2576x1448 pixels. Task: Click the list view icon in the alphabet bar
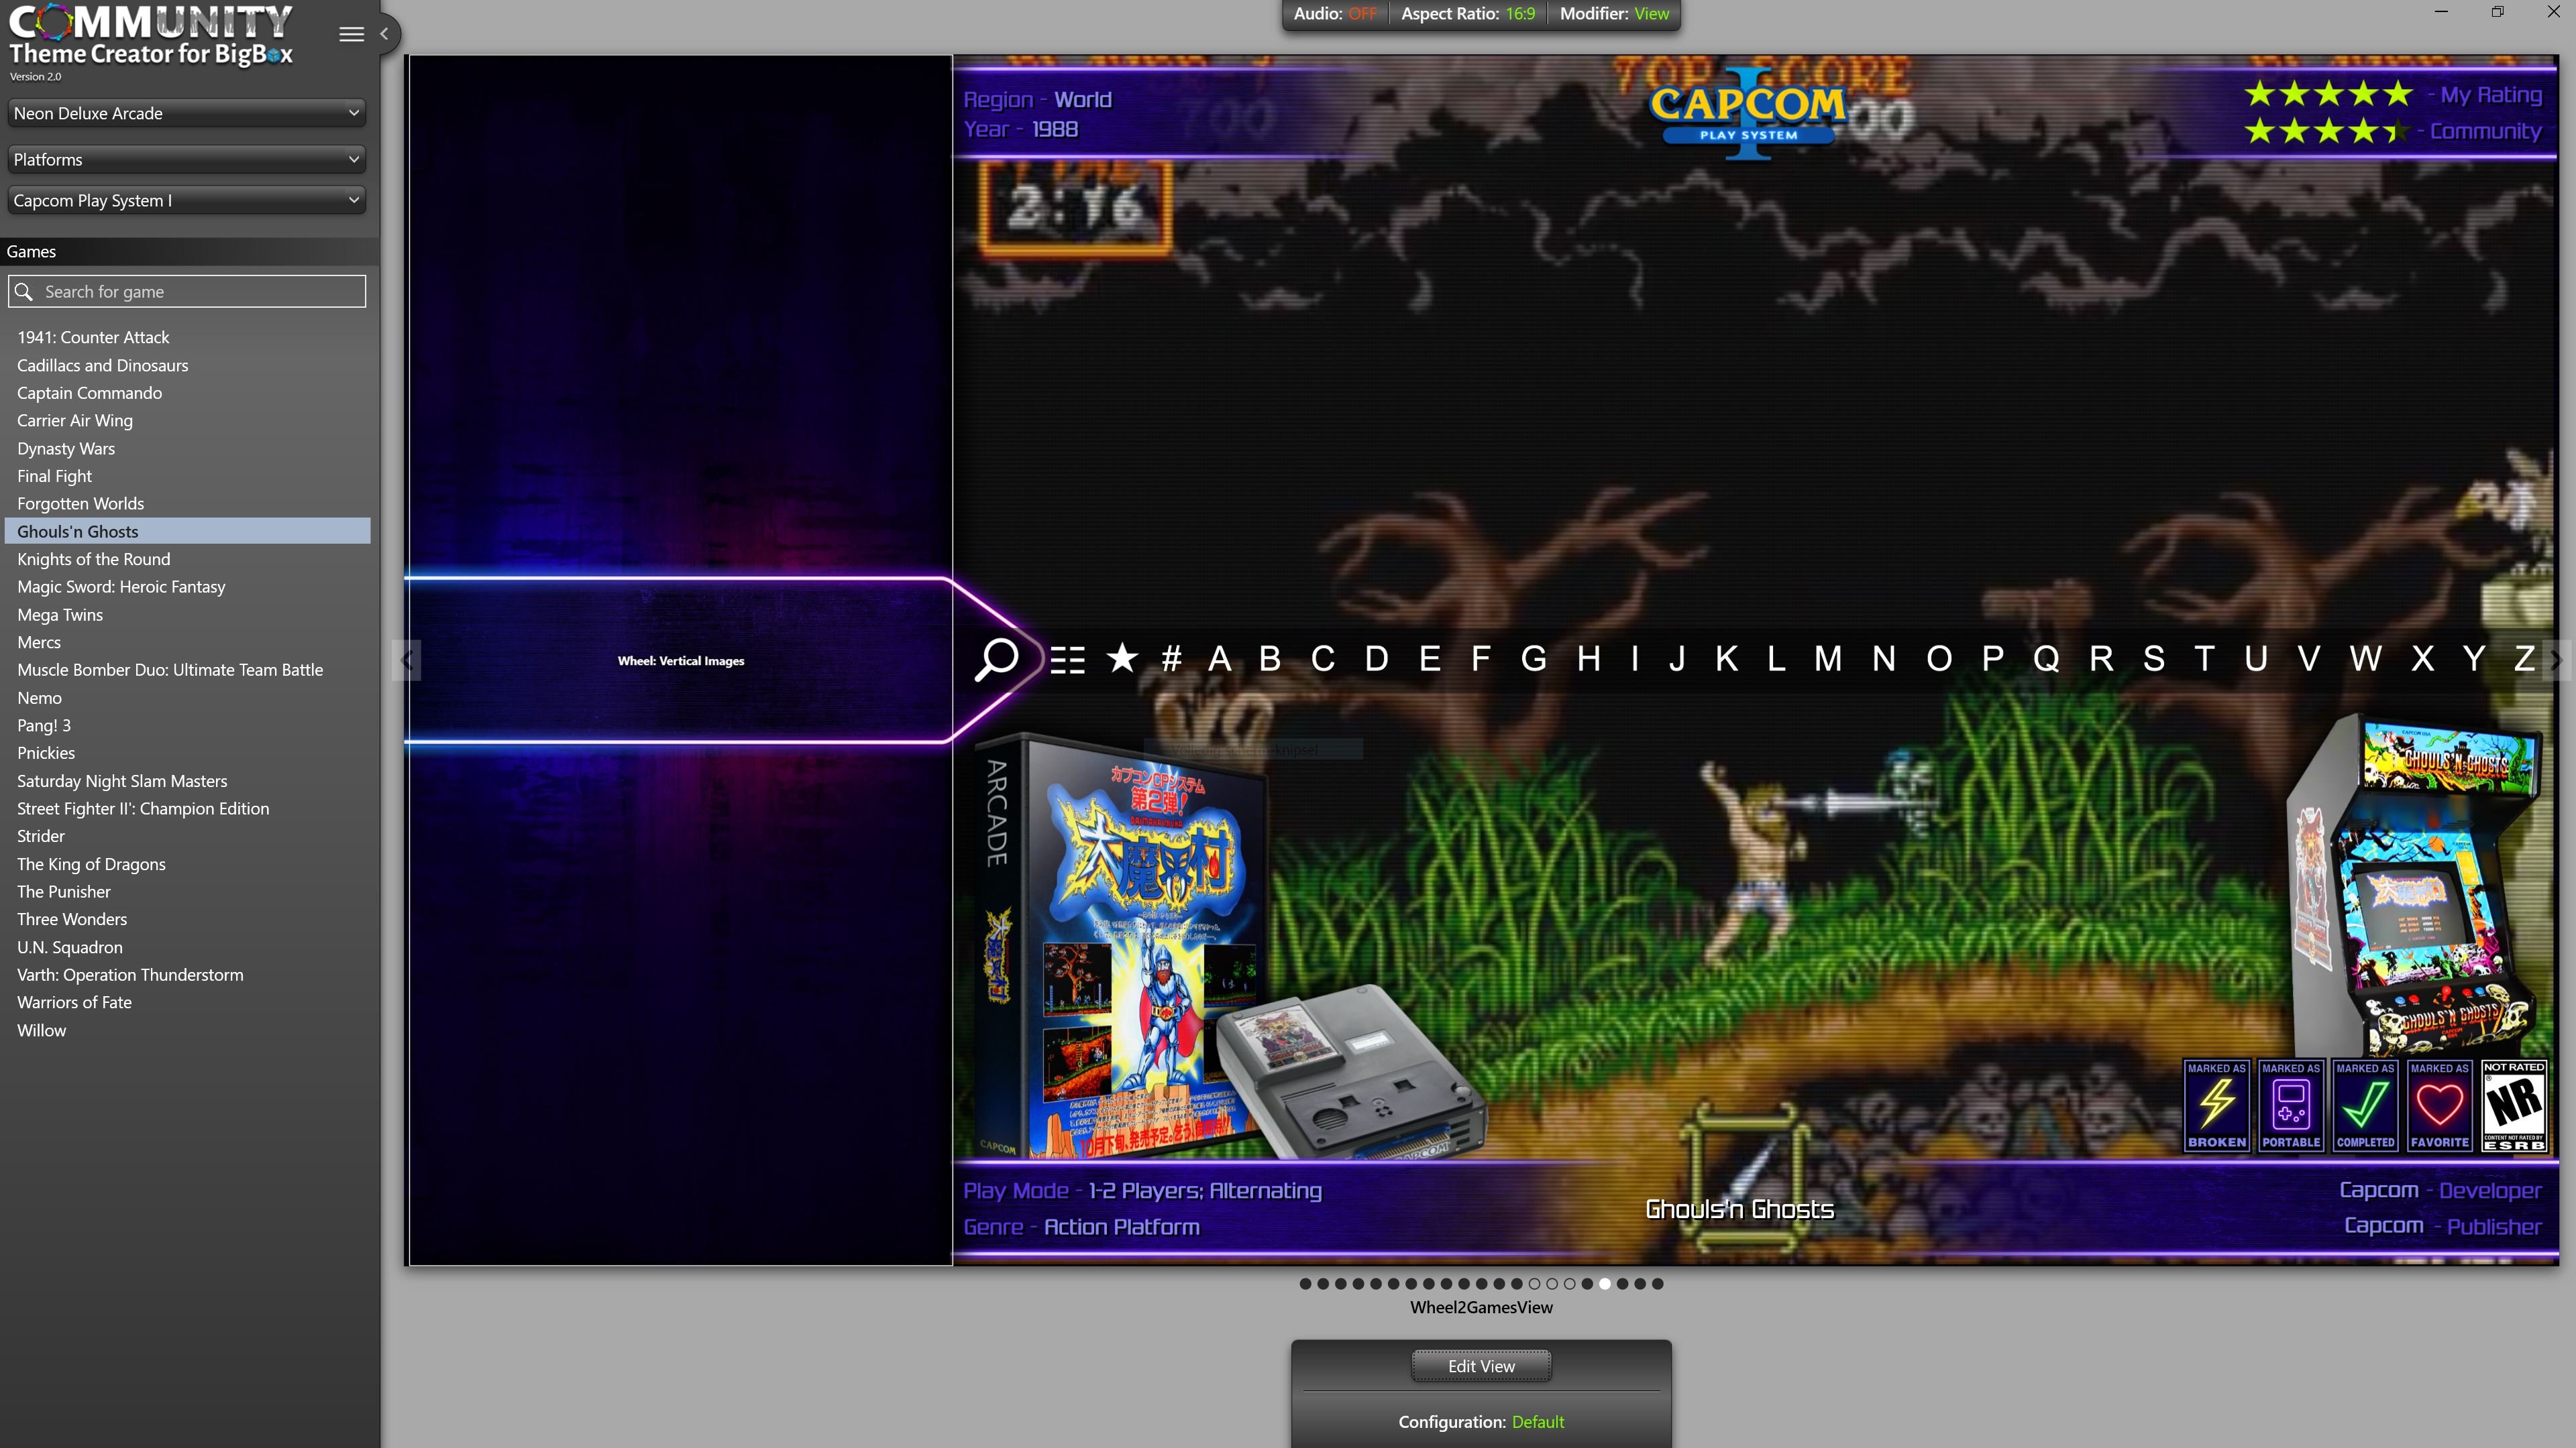[x=1067, y=660]
